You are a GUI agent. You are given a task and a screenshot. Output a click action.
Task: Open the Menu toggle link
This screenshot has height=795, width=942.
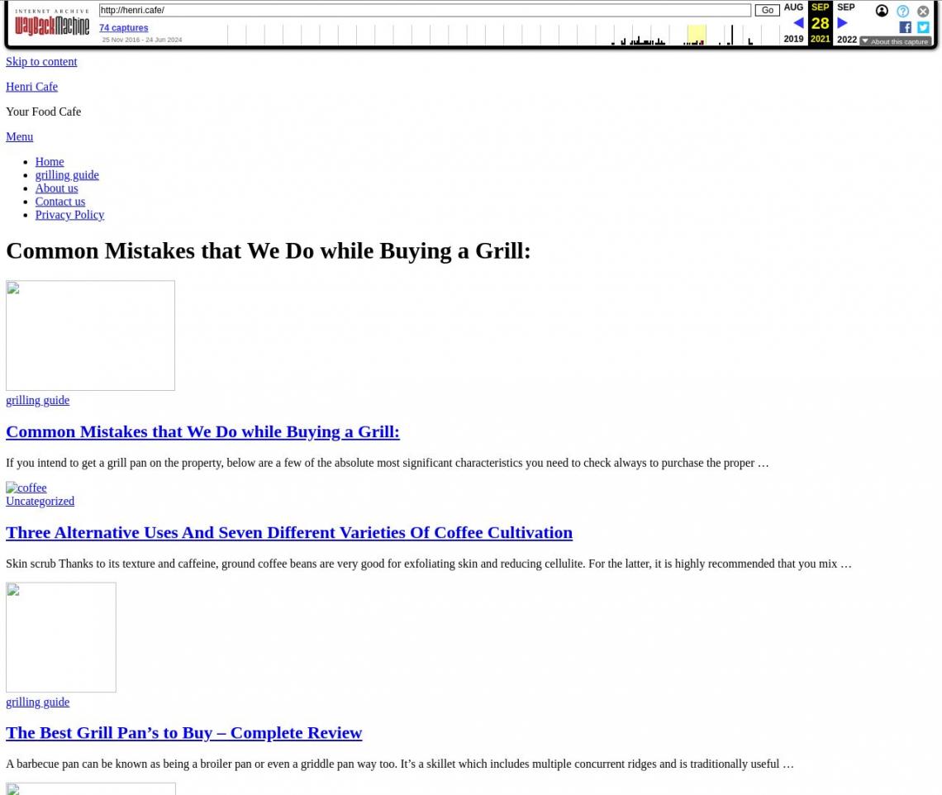point(19,136)
